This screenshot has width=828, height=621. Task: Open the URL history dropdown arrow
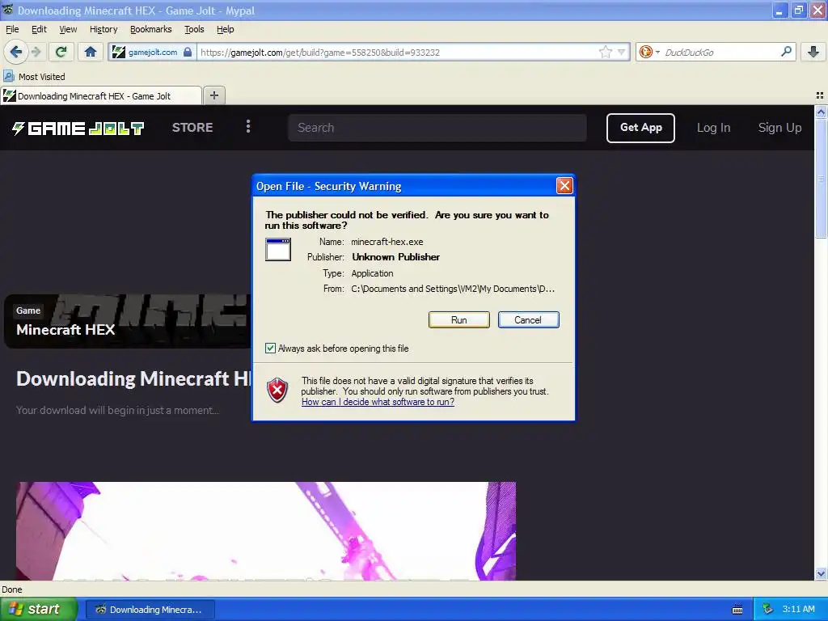point(621,52)
